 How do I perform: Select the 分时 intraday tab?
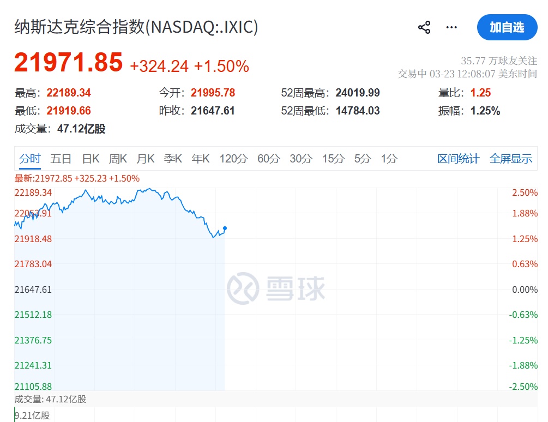29,159
